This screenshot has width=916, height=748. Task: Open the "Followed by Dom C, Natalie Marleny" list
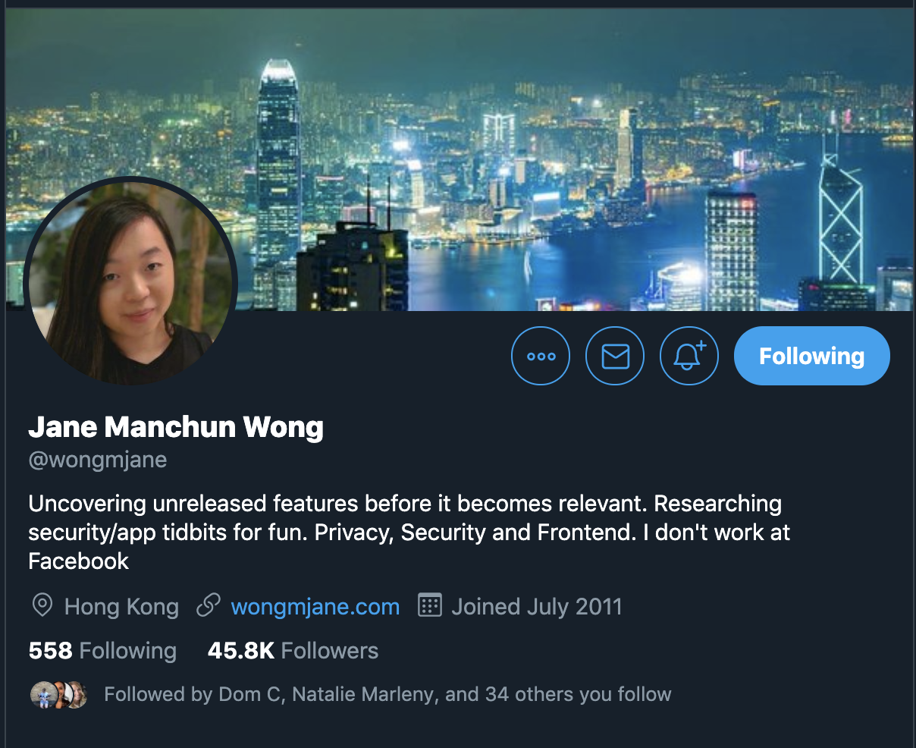(387, 694)
